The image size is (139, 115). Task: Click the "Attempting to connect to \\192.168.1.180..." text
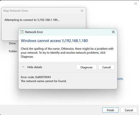(x=32, y=20)
